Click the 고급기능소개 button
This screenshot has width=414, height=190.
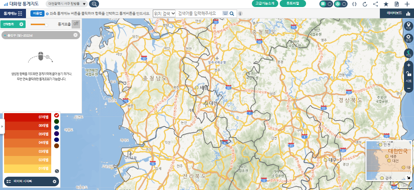coord(265,4)
